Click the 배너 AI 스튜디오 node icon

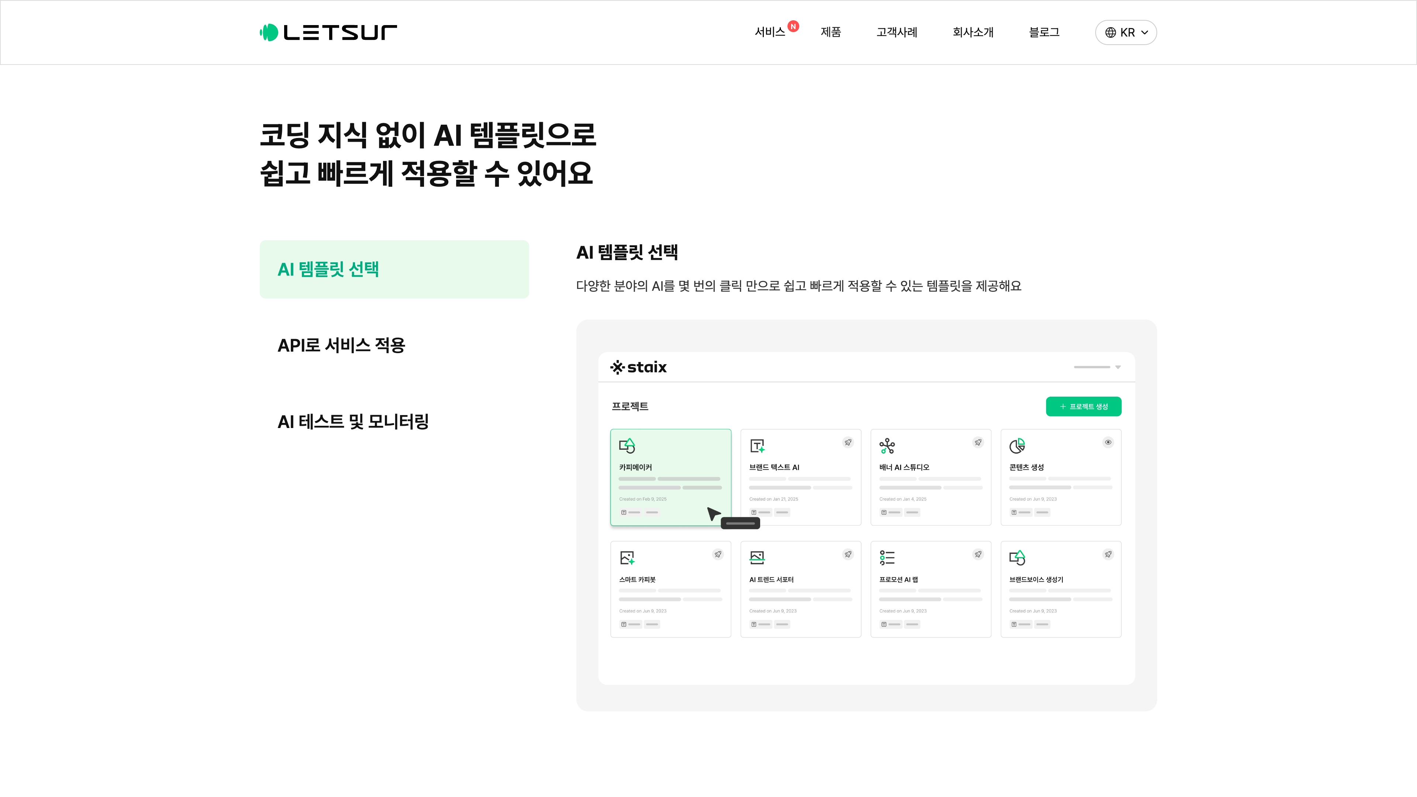tap(887, 445)
